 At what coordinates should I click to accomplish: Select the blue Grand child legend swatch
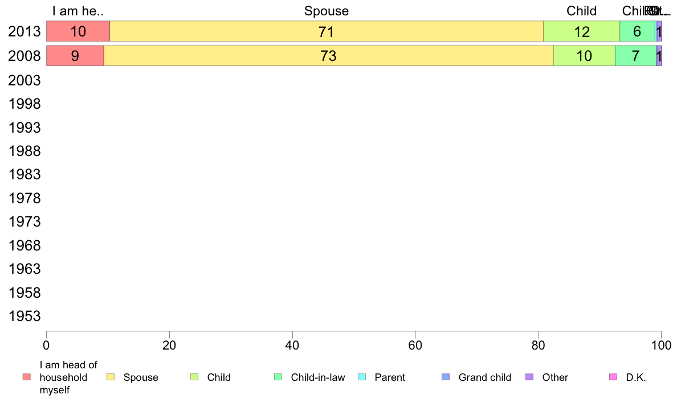click(445, 377)
